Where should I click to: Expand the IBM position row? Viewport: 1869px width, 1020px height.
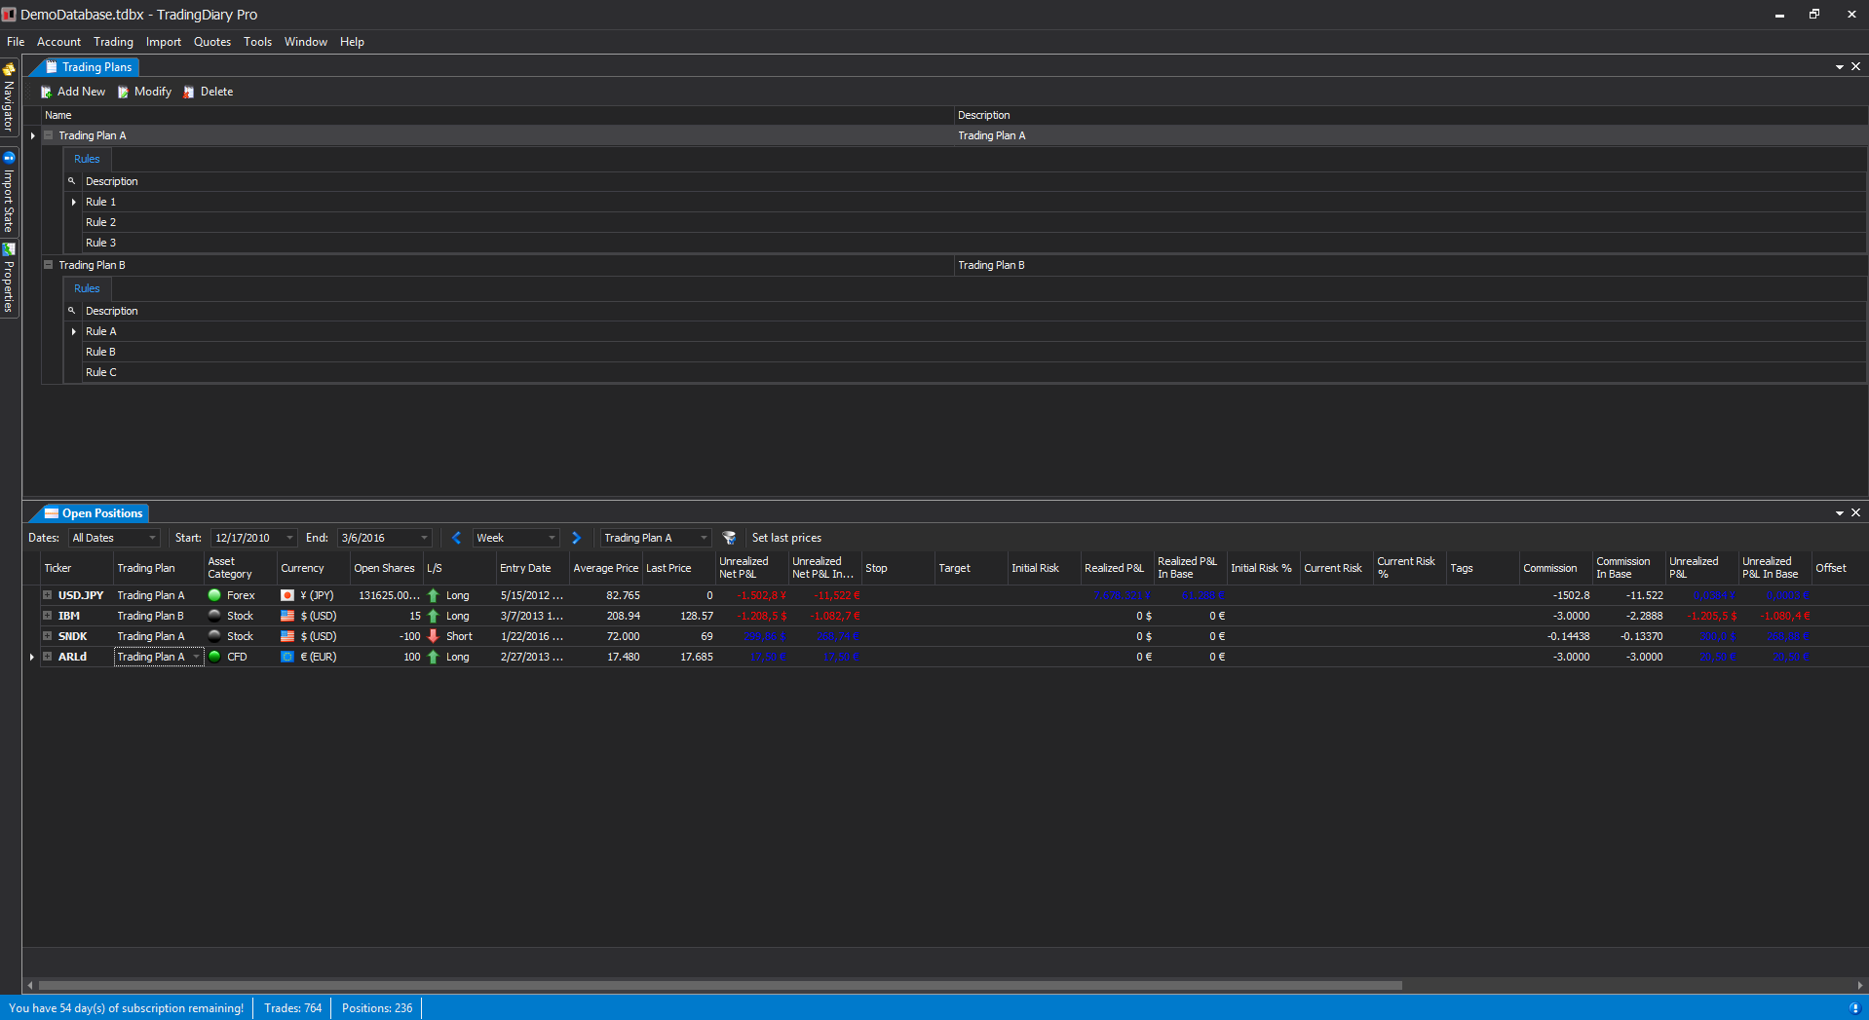click(47, 616)
